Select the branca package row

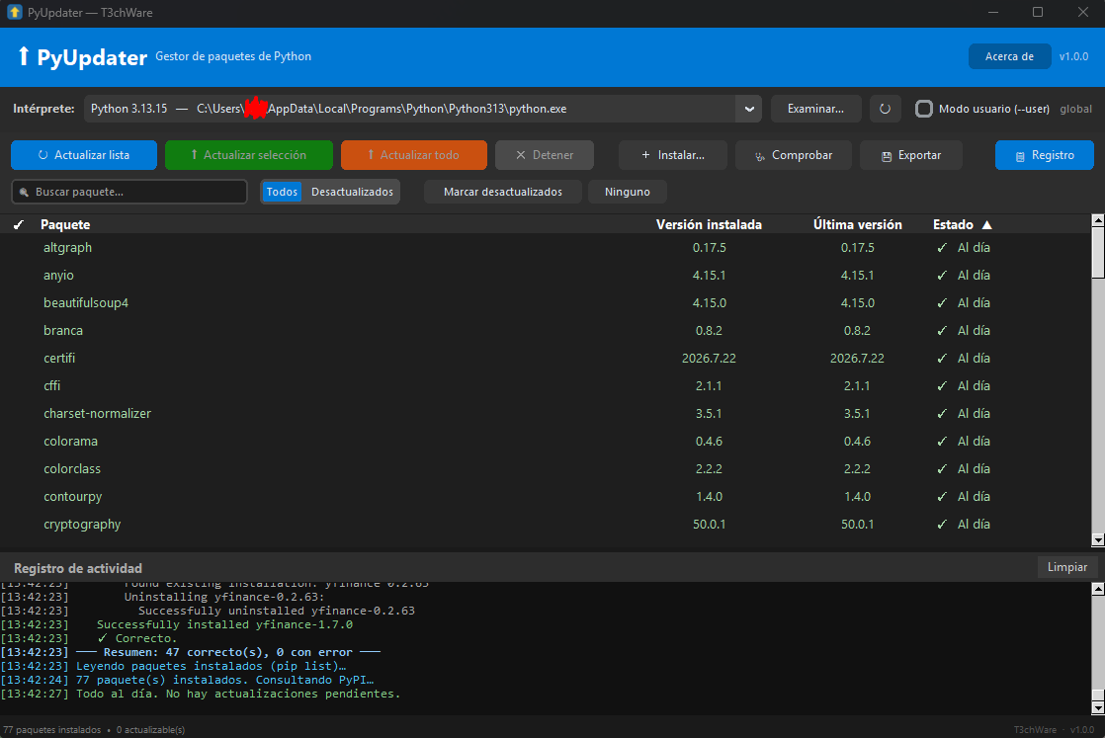(546, 330)
